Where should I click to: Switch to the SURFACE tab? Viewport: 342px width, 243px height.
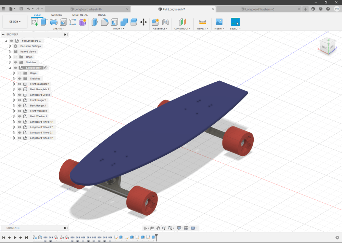click(56, 15)
